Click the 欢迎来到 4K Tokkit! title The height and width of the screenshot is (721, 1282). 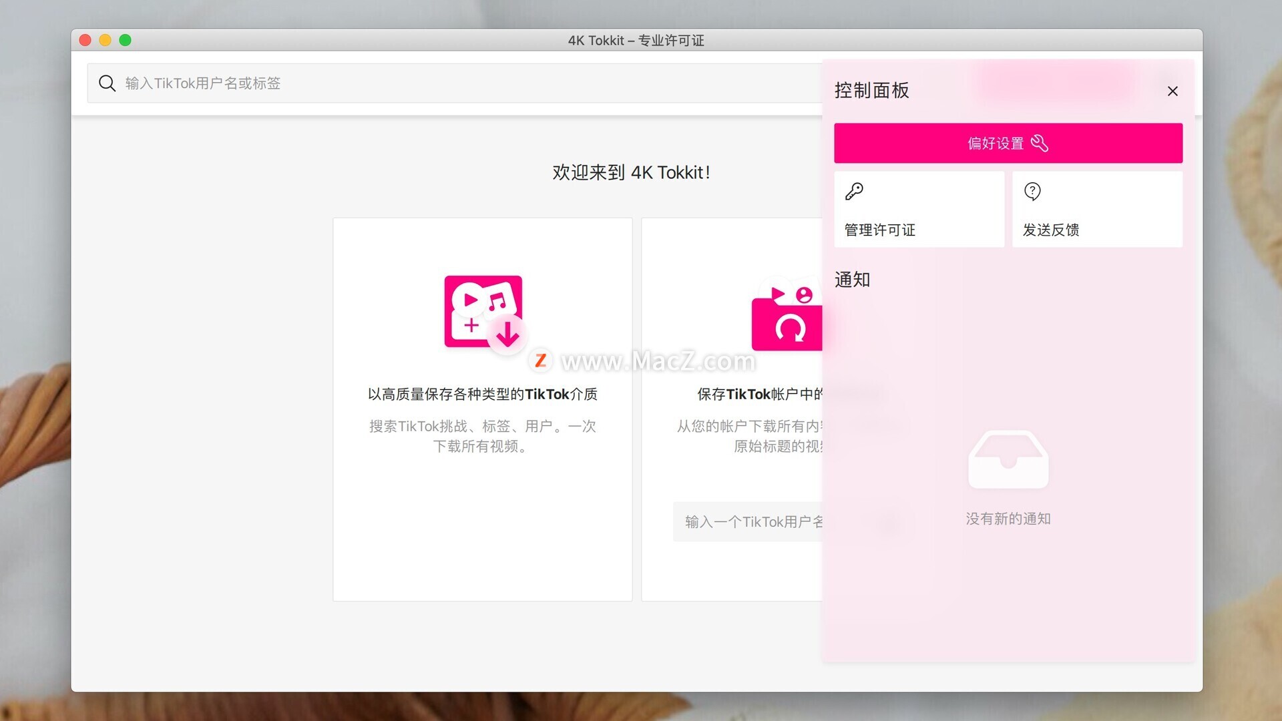coord(631,173)
